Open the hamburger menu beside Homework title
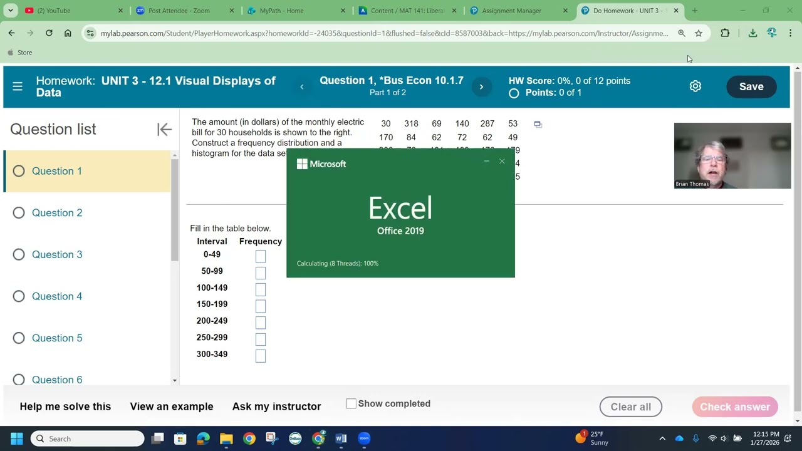Image resolution: width=802 pixels, height=451 pixels. click(x=18, y=86)
